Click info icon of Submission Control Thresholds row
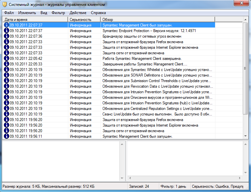The width and height of the screenshot is (251, 192). click(x=7, y=80)
